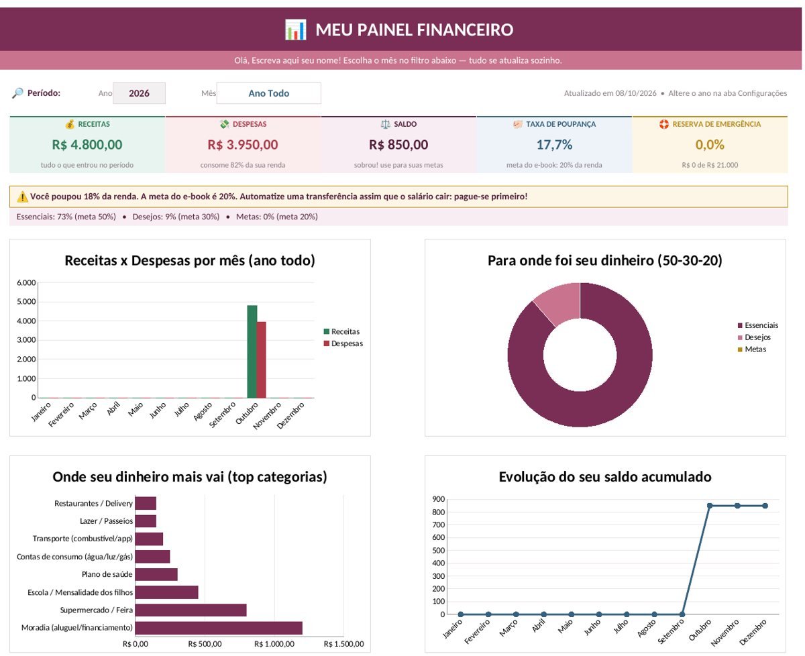Image resolution: width=805 pixels, height=656 pixels.
Task: Click the savings rate value 17,7%
Action: [x=554, y=144]
